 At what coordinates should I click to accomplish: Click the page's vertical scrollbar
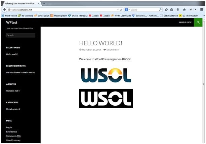[x=204, y=81]
